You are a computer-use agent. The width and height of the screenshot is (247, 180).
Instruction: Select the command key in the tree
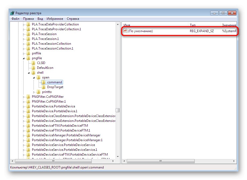(54, 82)
